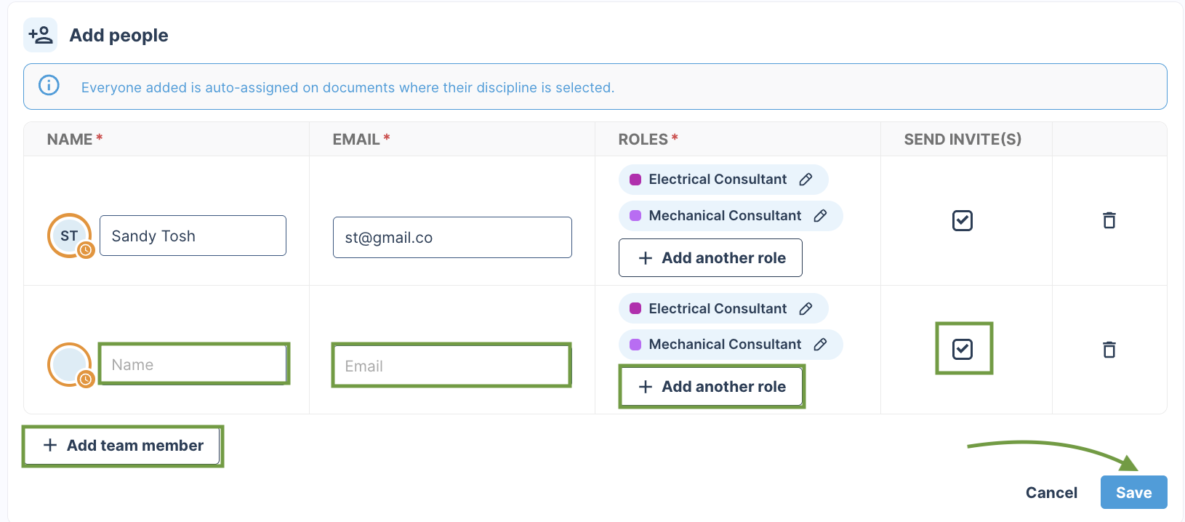Add another role for the second person
This screenshot has height=522, width=1185.
coord(710,387)
